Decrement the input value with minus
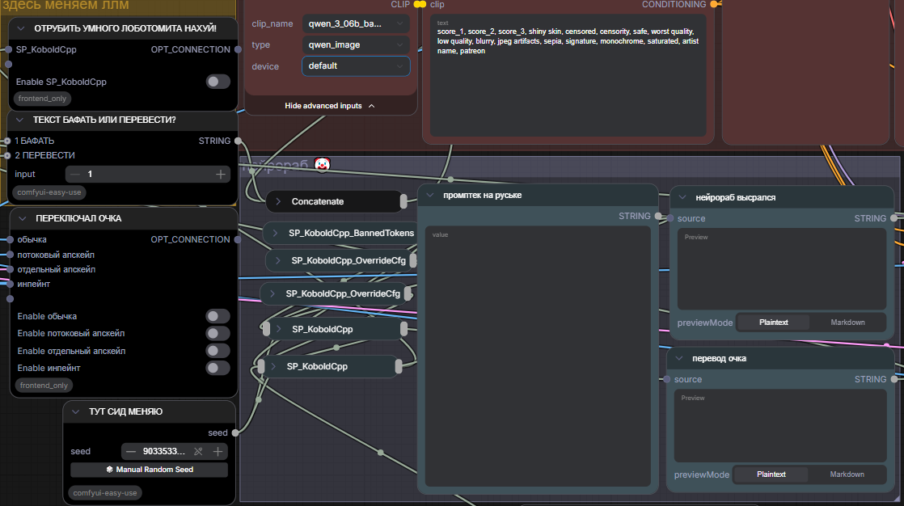Screen dimensions: 904x506 pyautogui.click(x=75, y=174)
